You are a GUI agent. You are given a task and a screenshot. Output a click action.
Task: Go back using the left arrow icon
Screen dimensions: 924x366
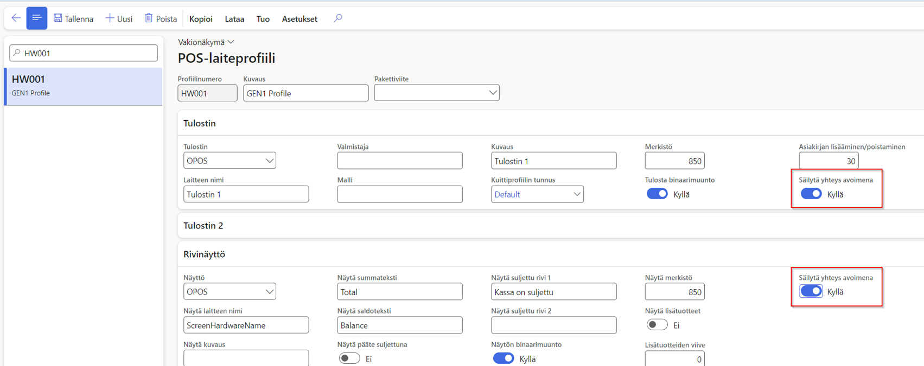click(16, 18)
